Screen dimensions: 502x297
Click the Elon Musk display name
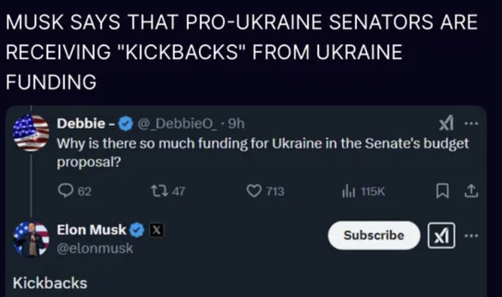click(x=92, y=230)
